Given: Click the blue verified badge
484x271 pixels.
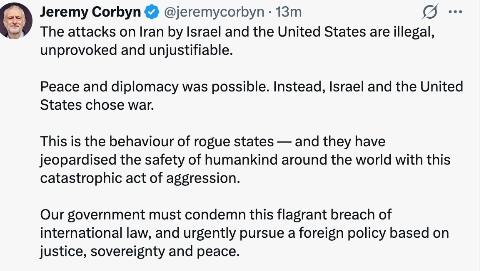Looking at the screenshot, I should point(152,13).
